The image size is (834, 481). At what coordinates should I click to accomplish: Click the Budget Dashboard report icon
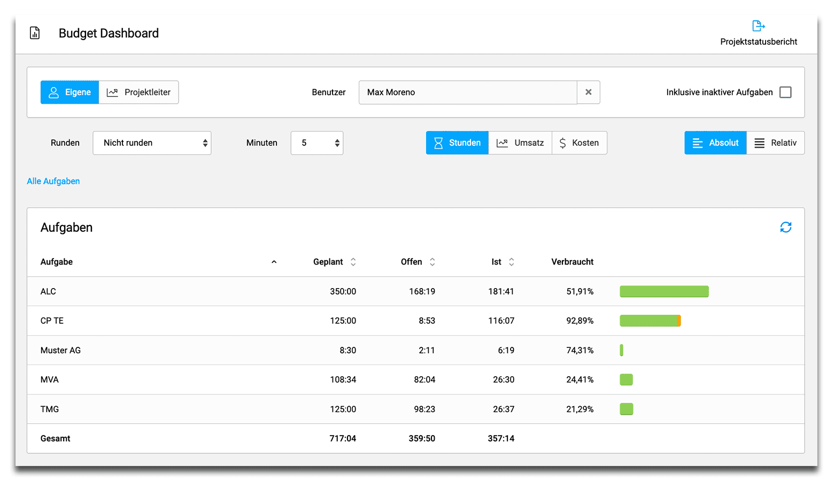click(x=35, y=33)
